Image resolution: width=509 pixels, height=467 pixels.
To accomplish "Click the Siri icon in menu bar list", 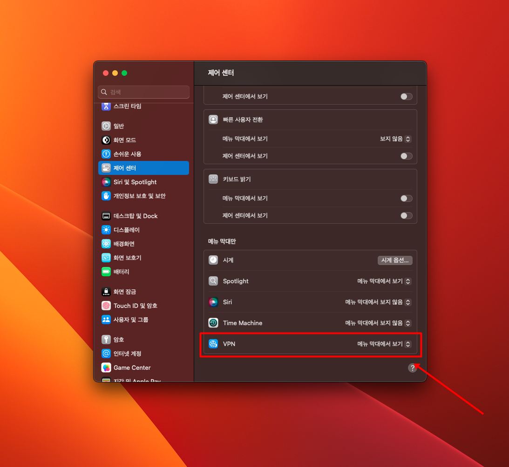I will 213,302.
